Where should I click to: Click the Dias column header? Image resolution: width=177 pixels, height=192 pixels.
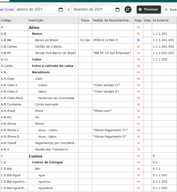(x=148, y=20)
